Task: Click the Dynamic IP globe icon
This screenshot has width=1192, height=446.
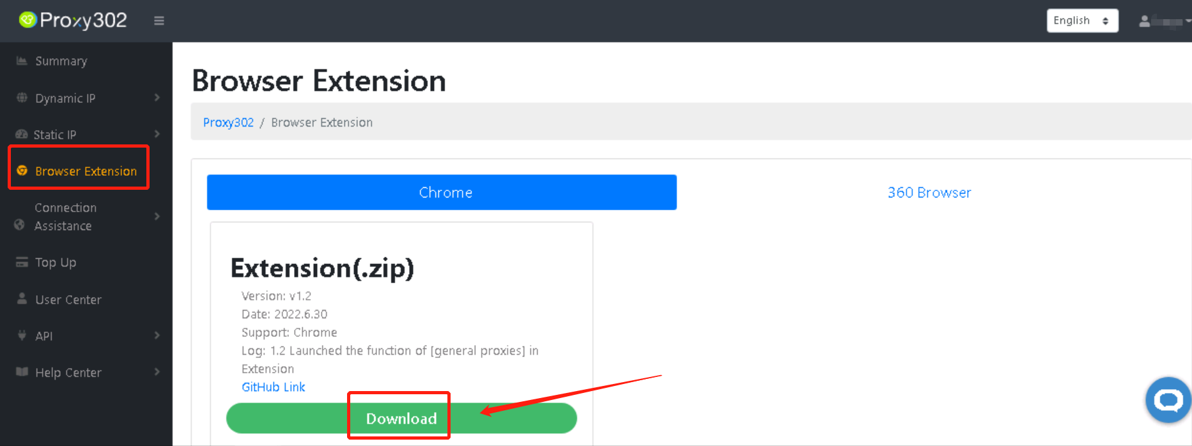Action: (x=22, y=98)
